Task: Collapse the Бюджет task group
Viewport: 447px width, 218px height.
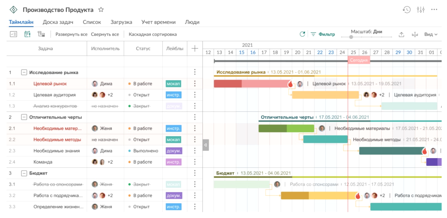Action: (x=24, y=173)
